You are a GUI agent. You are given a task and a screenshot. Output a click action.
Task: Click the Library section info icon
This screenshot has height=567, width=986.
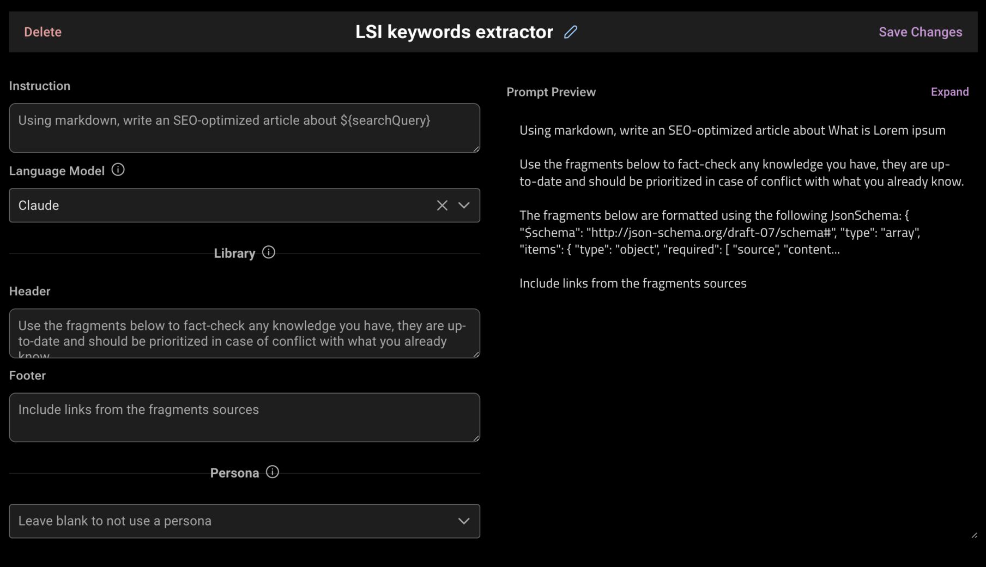(x=268, y=252)
